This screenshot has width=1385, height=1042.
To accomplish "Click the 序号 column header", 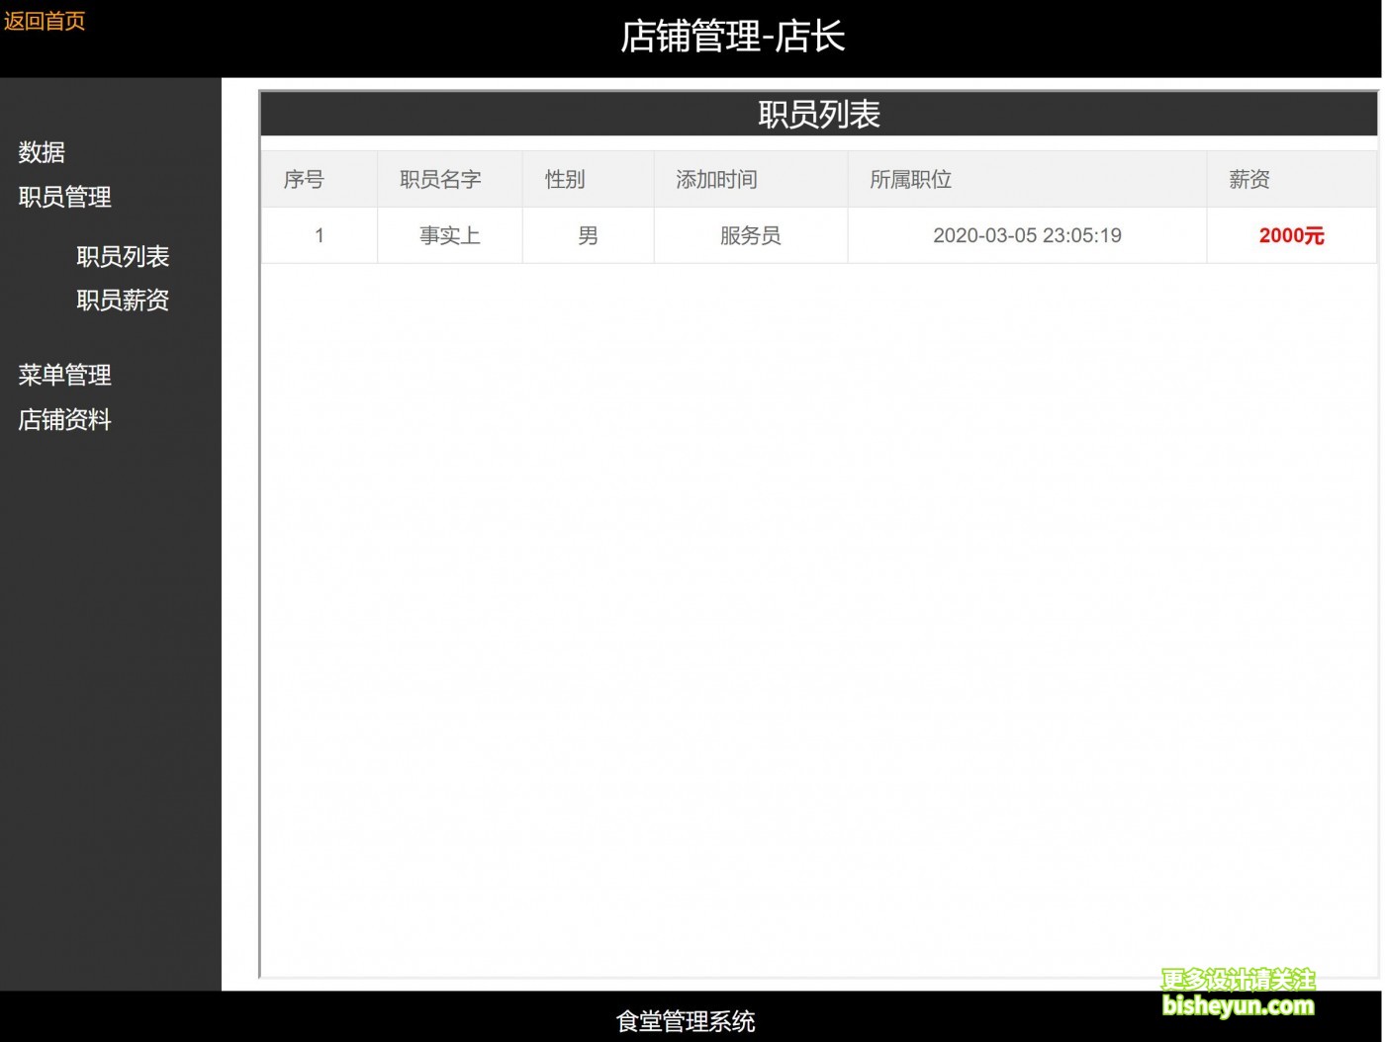I will pyautogui.click(x=304, y=179).
